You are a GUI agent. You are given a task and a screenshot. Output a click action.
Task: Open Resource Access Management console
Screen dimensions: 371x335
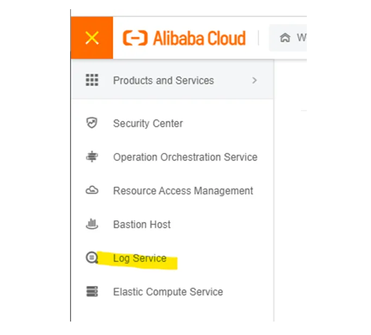[x=183, y=191]
